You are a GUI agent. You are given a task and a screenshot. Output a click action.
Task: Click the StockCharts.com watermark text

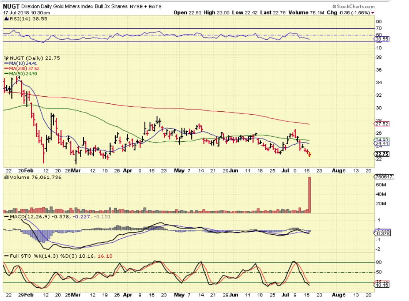coord(354,7)
